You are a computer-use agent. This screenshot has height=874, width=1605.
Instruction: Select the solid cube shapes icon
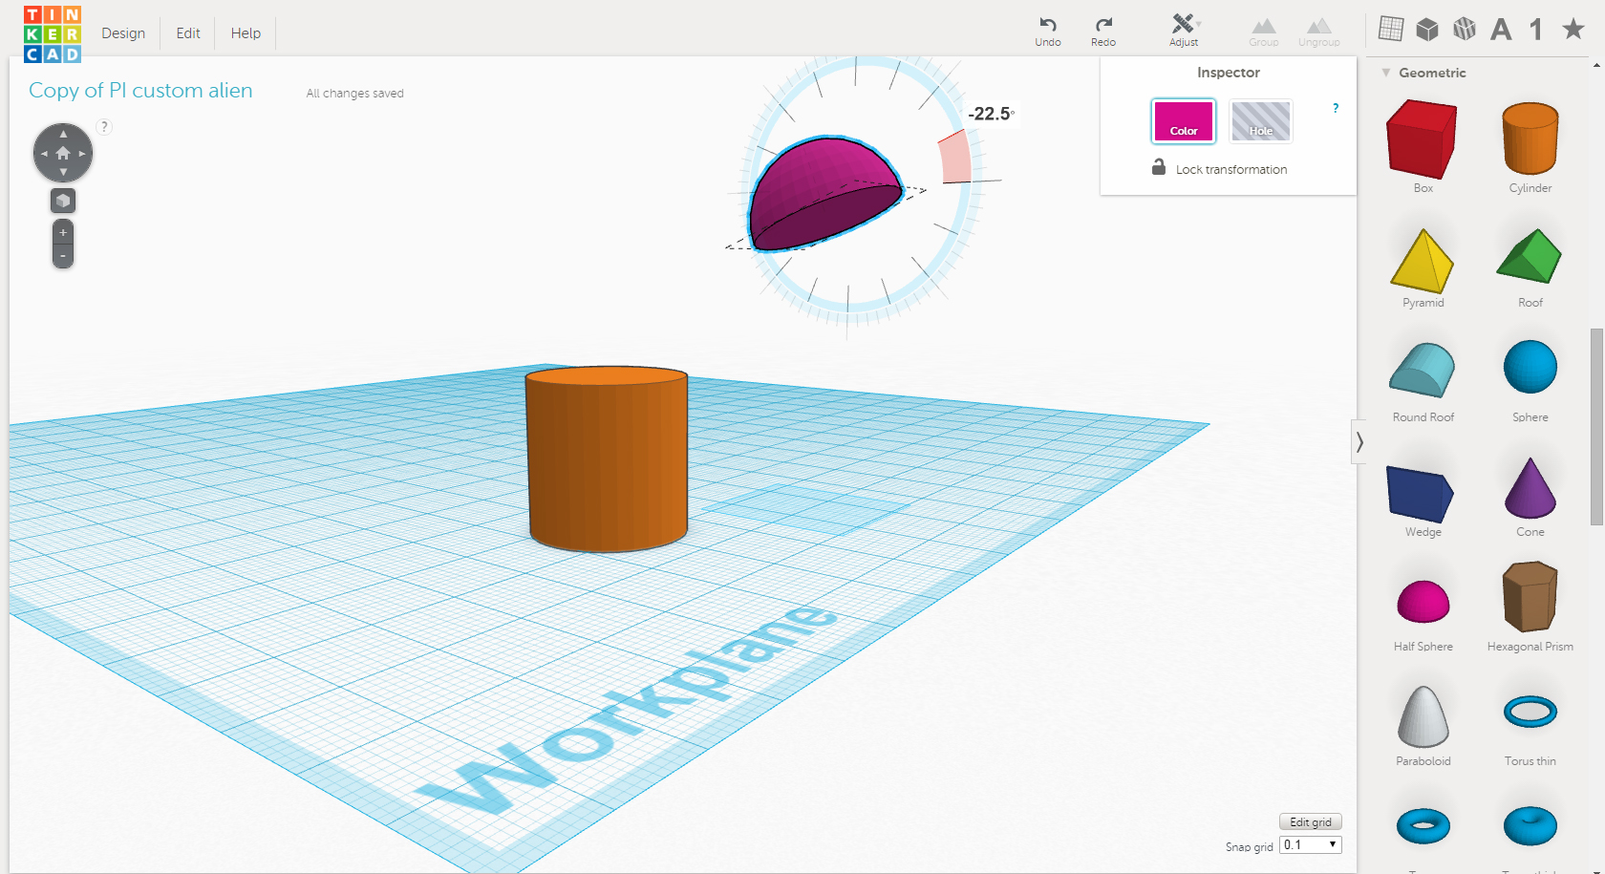[1427, 30]
